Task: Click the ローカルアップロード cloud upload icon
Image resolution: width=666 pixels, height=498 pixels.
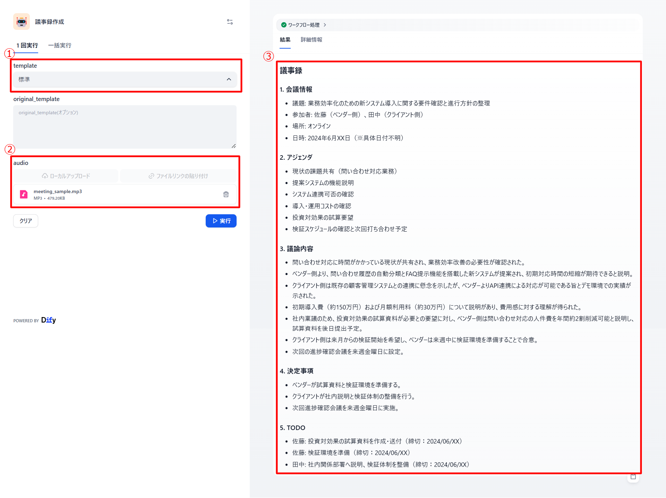Action: pyautogui.click(x=45, y=176)
